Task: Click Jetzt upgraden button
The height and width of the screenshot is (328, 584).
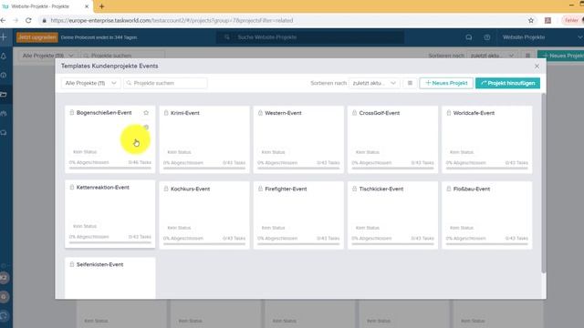Action: click(x=36, y=37)
